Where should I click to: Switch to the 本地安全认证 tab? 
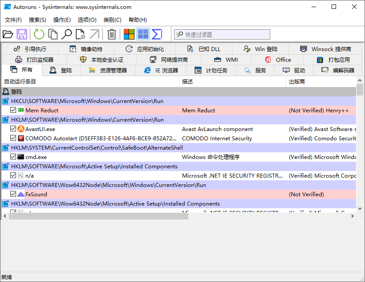pos(101,60)
